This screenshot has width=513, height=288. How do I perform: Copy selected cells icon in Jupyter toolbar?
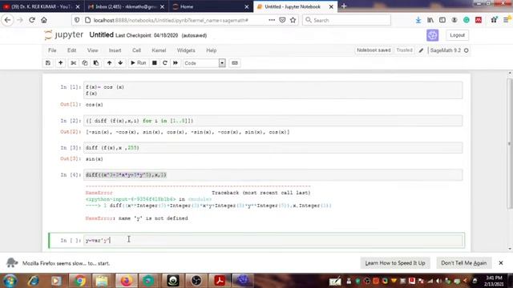point(85,63)
